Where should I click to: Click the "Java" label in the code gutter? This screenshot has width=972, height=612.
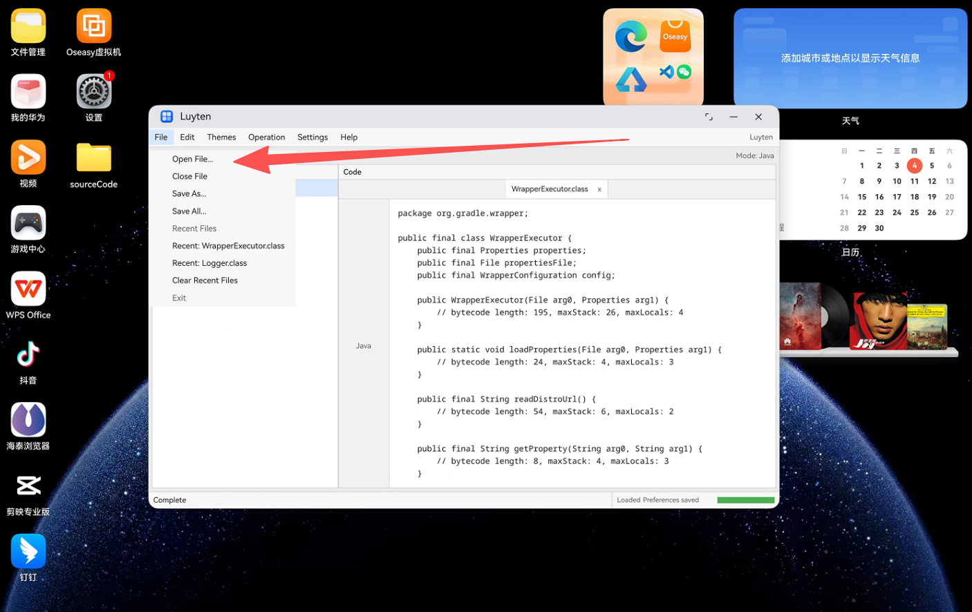click(x=364, y=346)
